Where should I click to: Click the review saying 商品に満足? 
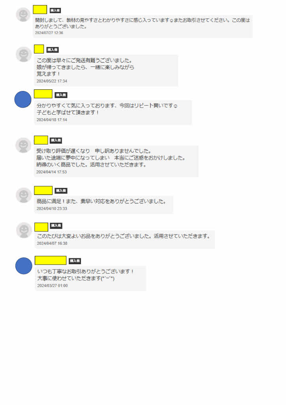(x=102, y=201)
